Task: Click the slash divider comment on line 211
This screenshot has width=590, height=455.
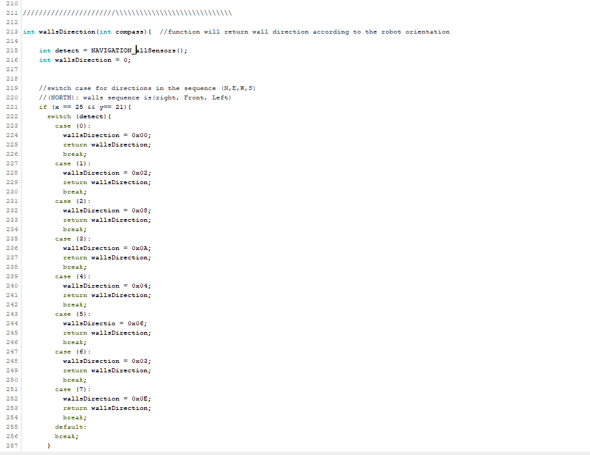Action: pos(128,13)
